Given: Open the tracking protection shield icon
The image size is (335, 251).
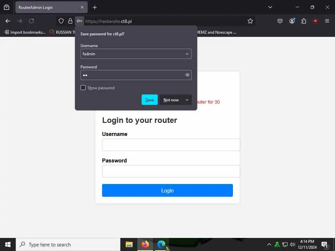Looking at the screenshot, I should (x=61, y=21).
